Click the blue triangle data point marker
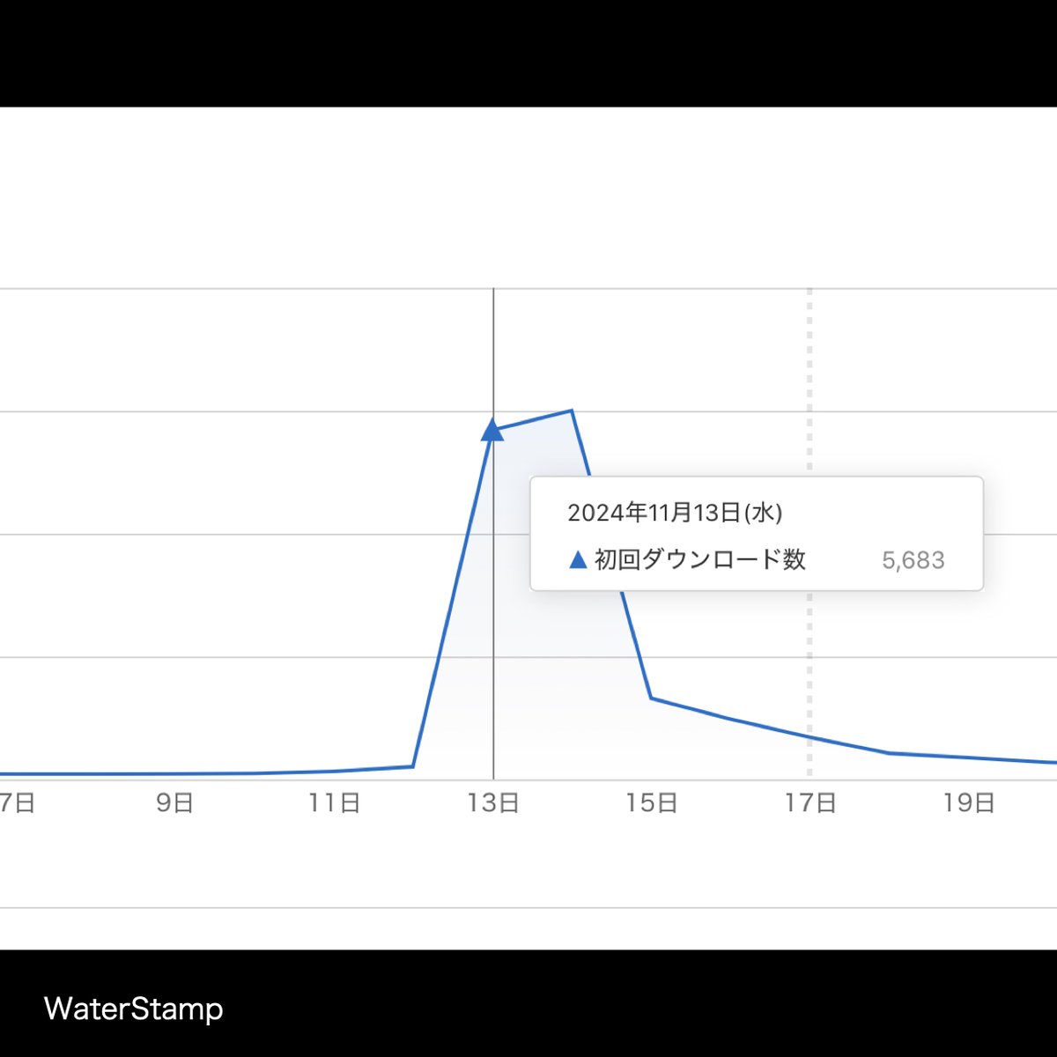1057x1057 pixels. click(493, 430)
